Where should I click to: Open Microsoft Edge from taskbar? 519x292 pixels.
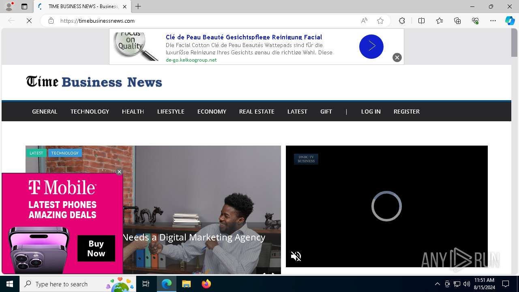167,284
